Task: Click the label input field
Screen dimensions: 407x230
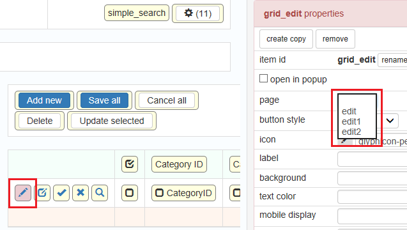Action: [372, 159]
